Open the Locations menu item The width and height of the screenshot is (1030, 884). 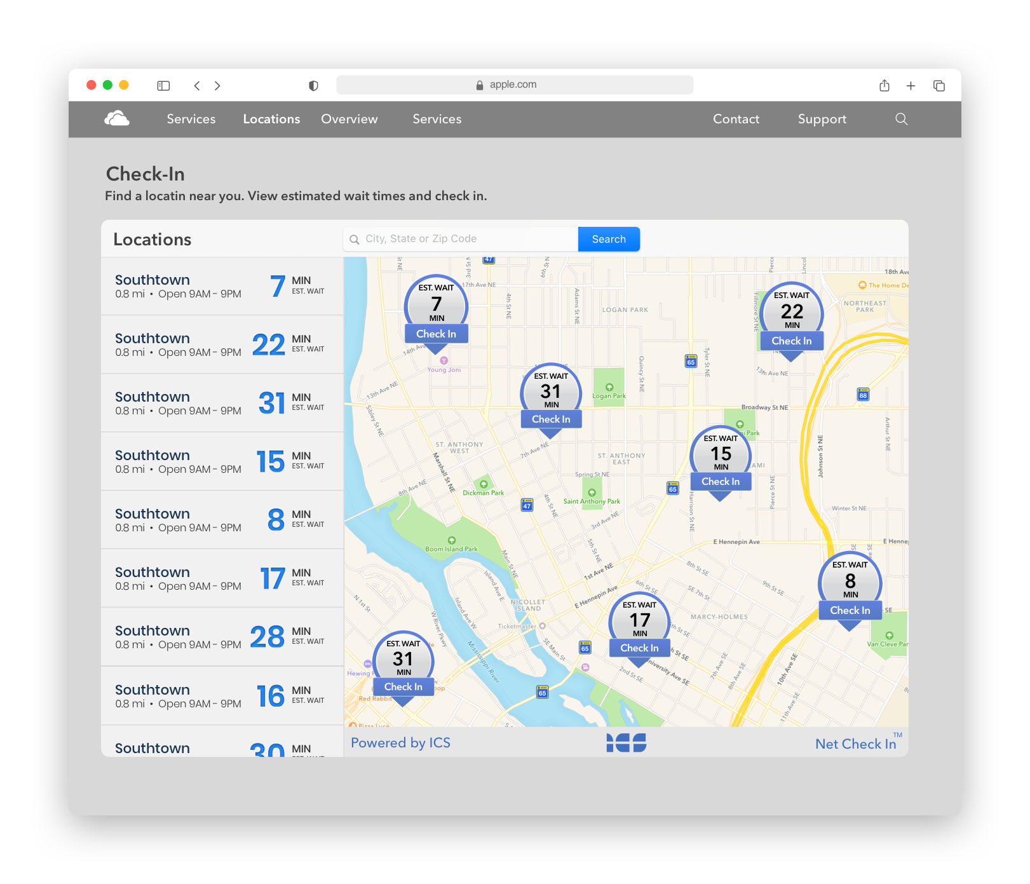click(x=271, y=119)
